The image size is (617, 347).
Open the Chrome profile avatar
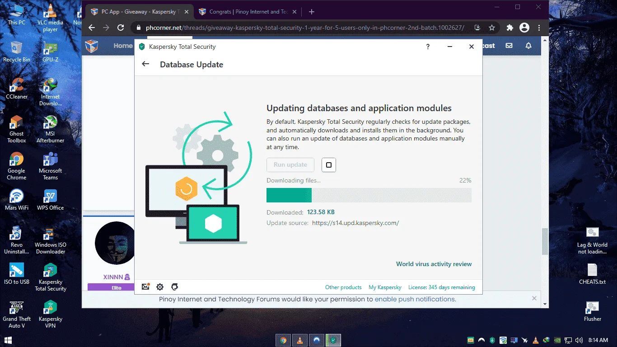[524, 28]
